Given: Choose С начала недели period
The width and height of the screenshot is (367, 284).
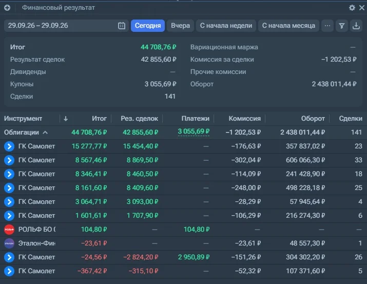Looking at the screenshot, I should tap(226, 26).
